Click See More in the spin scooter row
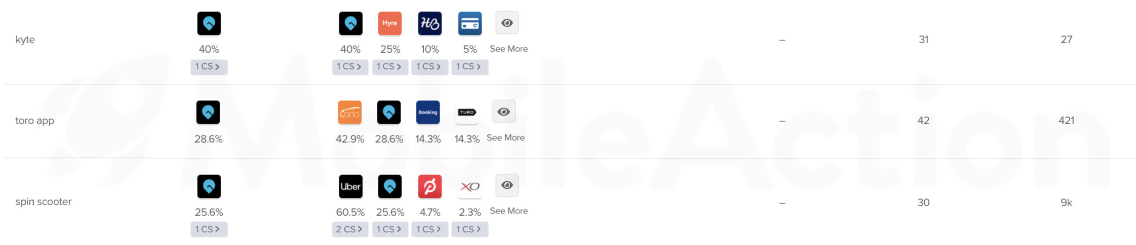The width and height of the screenshot is (1136, 245). coord(509,211)
